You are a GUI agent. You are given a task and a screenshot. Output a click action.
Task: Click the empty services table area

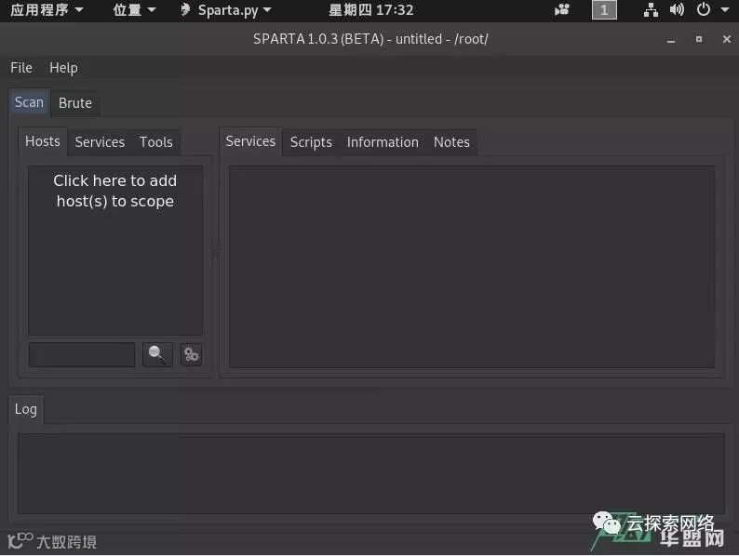472,267
